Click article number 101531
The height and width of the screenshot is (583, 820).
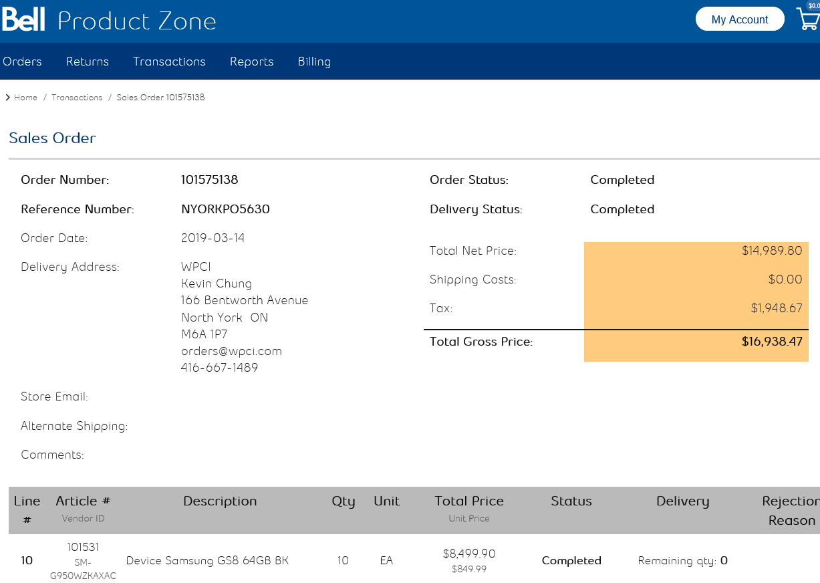point(83,547)
